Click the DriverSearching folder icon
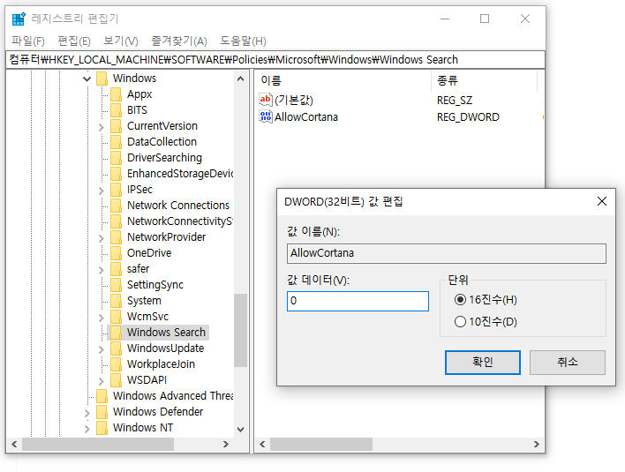The image size is (625, 472). coord(116,158)
